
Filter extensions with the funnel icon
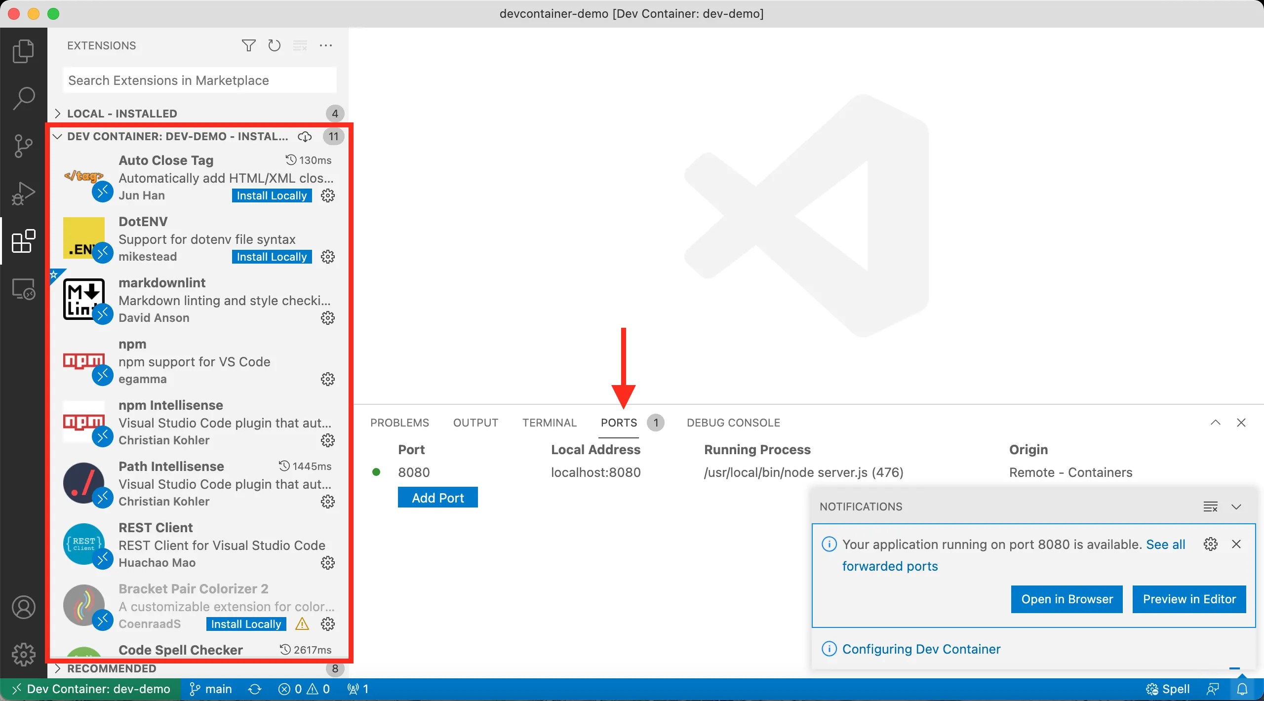pyautogui.click(x=249, y=45)
